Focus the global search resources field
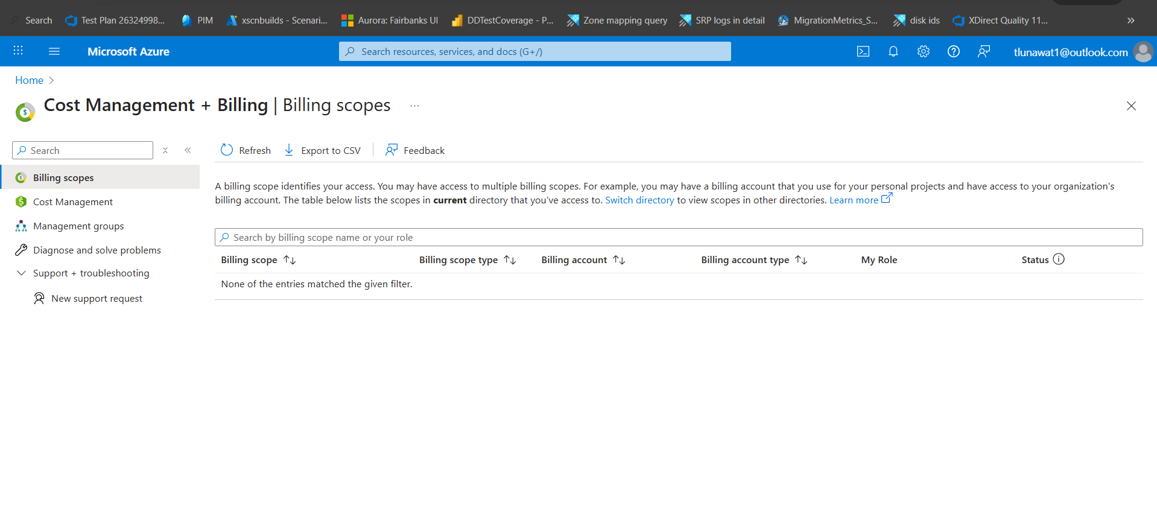The image size is (1157, 519). click(534, 51)
